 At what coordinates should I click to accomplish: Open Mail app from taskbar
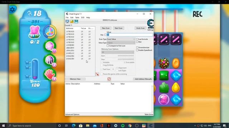pos(94,126)
